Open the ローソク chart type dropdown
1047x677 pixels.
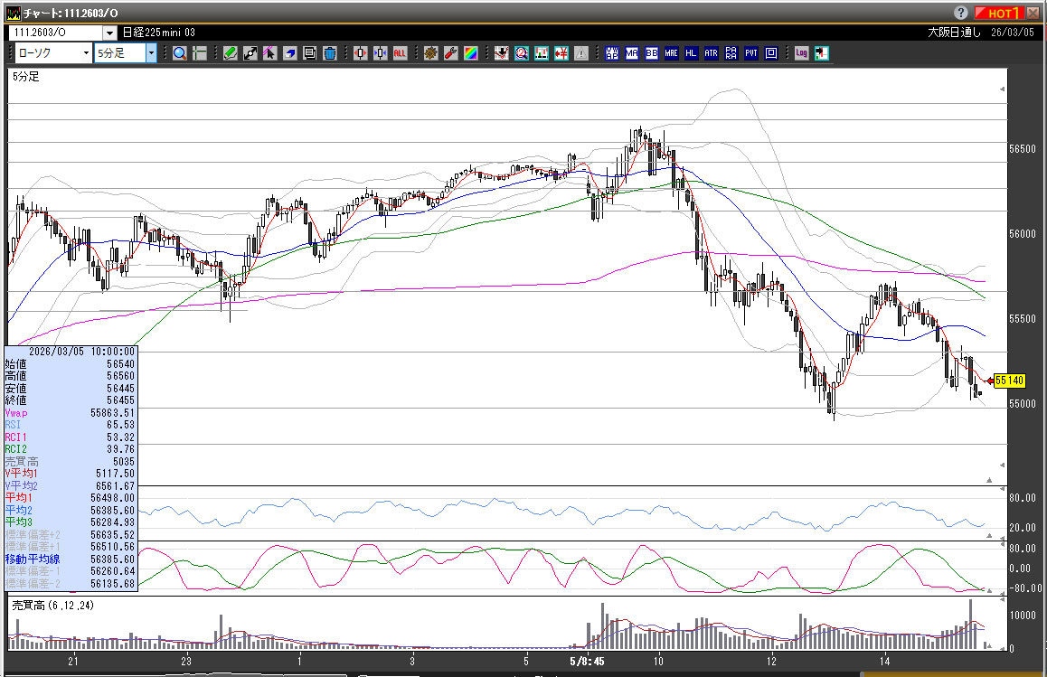pos(86,53)
